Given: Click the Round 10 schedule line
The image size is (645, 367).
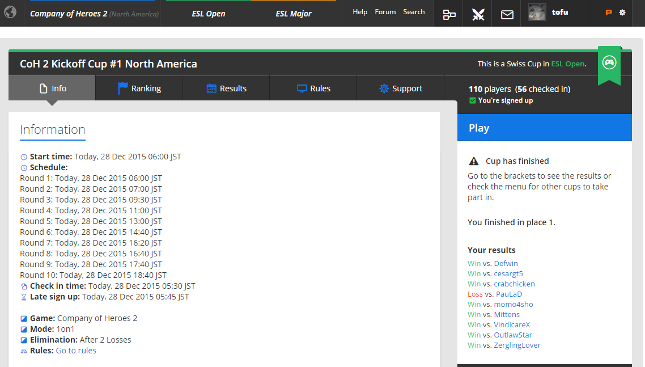Looking at the screenshot, I should pyautogui.click(x=94, y=275).
